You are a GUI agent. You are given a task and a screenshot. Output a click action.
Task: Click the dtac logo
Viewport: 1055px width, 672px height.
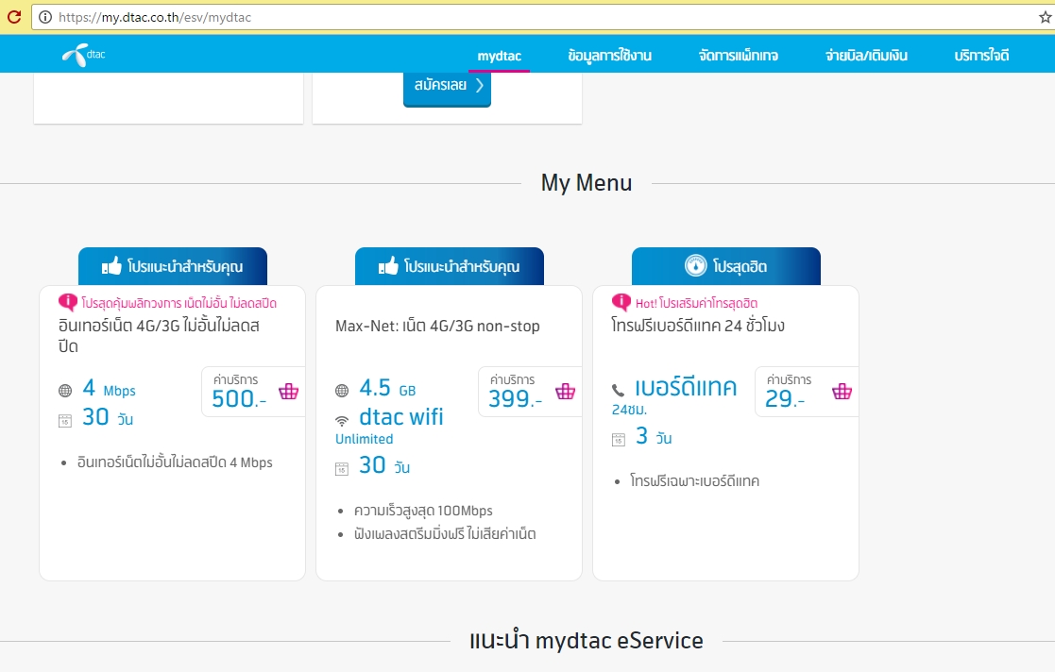pos(84,55)
